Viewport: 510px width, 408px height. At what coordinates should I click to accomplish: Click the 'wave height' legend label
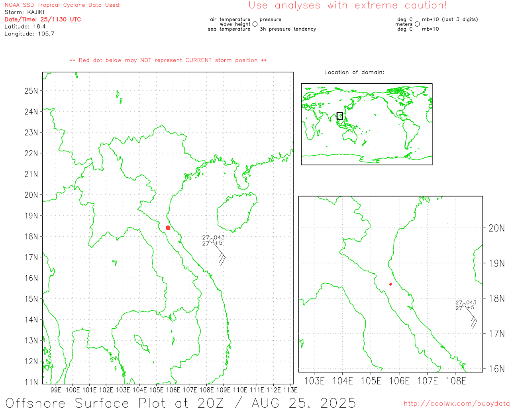click(235, 24)
